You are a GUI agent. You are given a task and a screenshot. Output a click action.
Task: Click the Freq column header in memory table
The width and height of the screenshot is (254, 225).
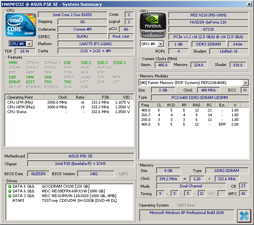click(x=146, y=105)
